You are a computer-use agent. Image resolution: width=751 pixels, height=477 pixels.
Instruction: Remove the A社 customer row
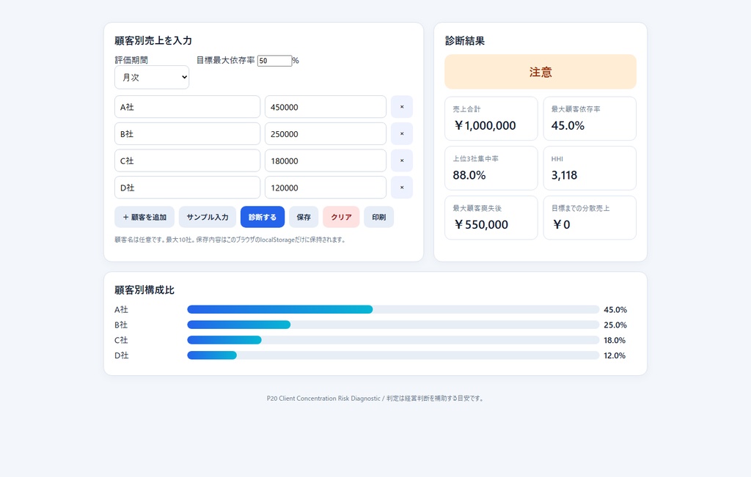(401, 107)
